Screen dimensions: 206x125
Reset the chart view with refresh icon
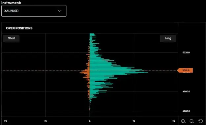point(201,121)
